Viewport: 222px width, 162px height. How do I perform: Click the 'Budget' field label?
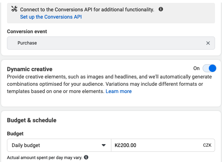[15, 134]
